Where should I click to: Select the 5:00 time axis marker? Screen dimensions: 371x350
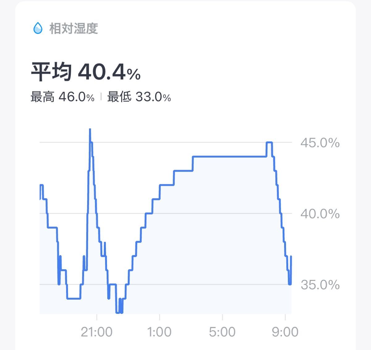222,332
